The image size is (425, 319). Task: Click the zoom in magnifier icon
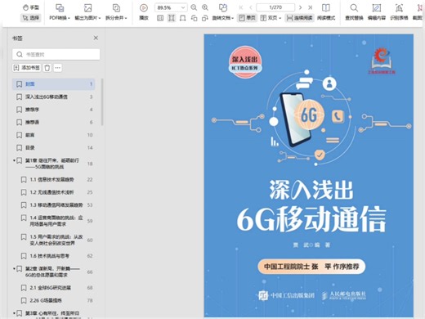tap(205, 7)
